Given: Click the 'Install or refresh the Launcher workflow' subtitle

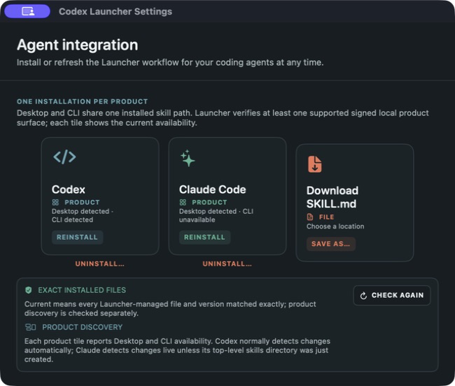Looking at the screenshot, I should coord(170,63).
